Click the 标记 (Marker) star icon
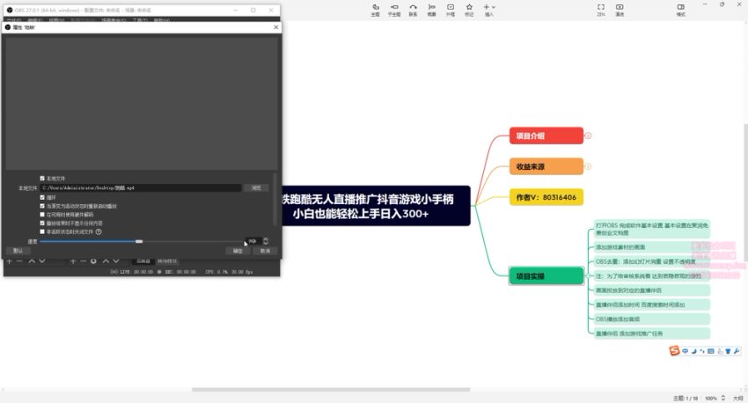 (469, 8)
